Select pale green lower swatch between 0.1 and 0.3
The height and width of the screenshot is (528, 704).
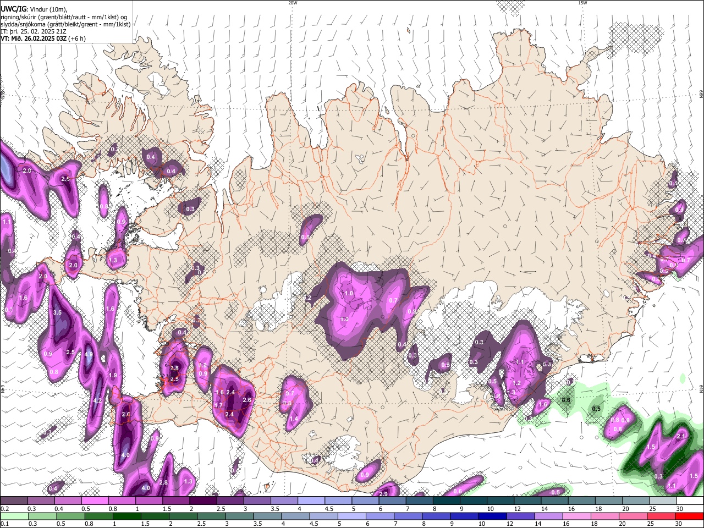[x=14, y=516]
